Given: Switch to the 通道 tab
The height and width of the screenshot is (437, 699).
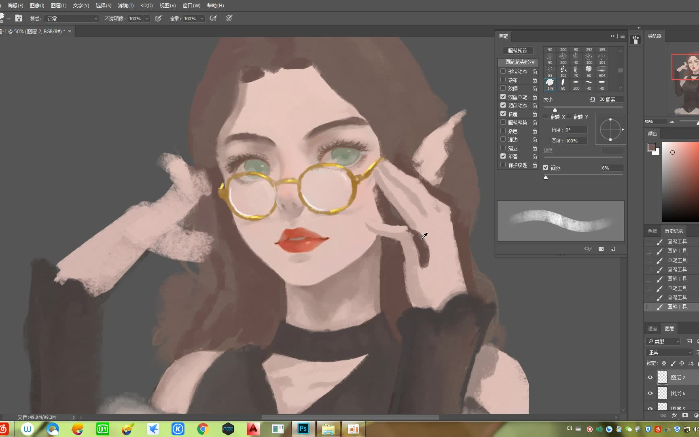Looking at the screenshot, I should coord(652,329).
